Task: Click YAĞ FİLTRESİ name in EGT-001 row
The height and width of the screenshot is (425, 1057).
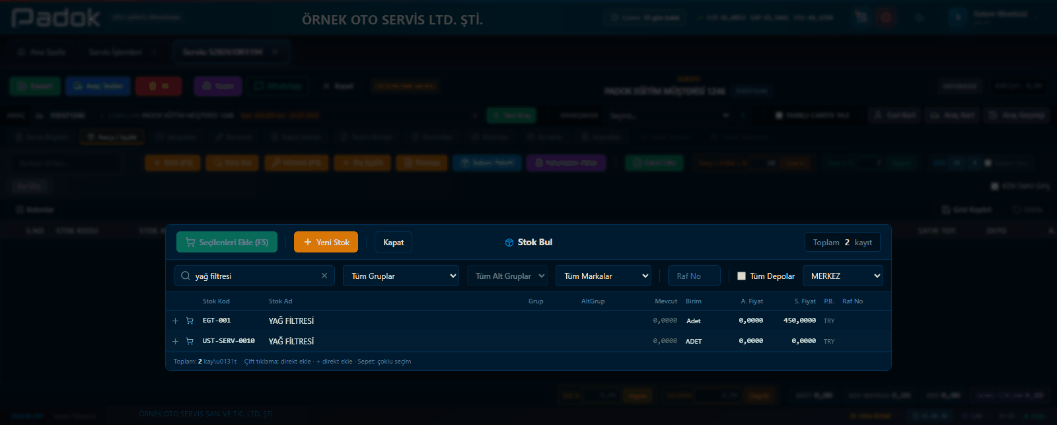Action: [x=291, y=321]
